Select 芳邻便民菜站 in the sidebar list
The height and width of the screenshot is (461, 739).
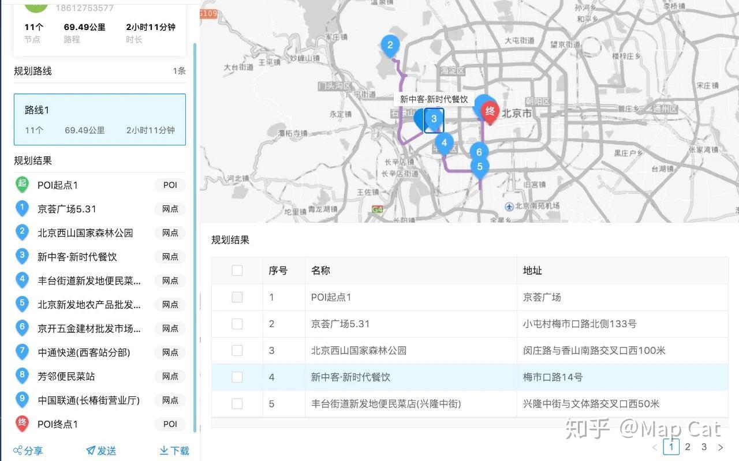point(66,376)
